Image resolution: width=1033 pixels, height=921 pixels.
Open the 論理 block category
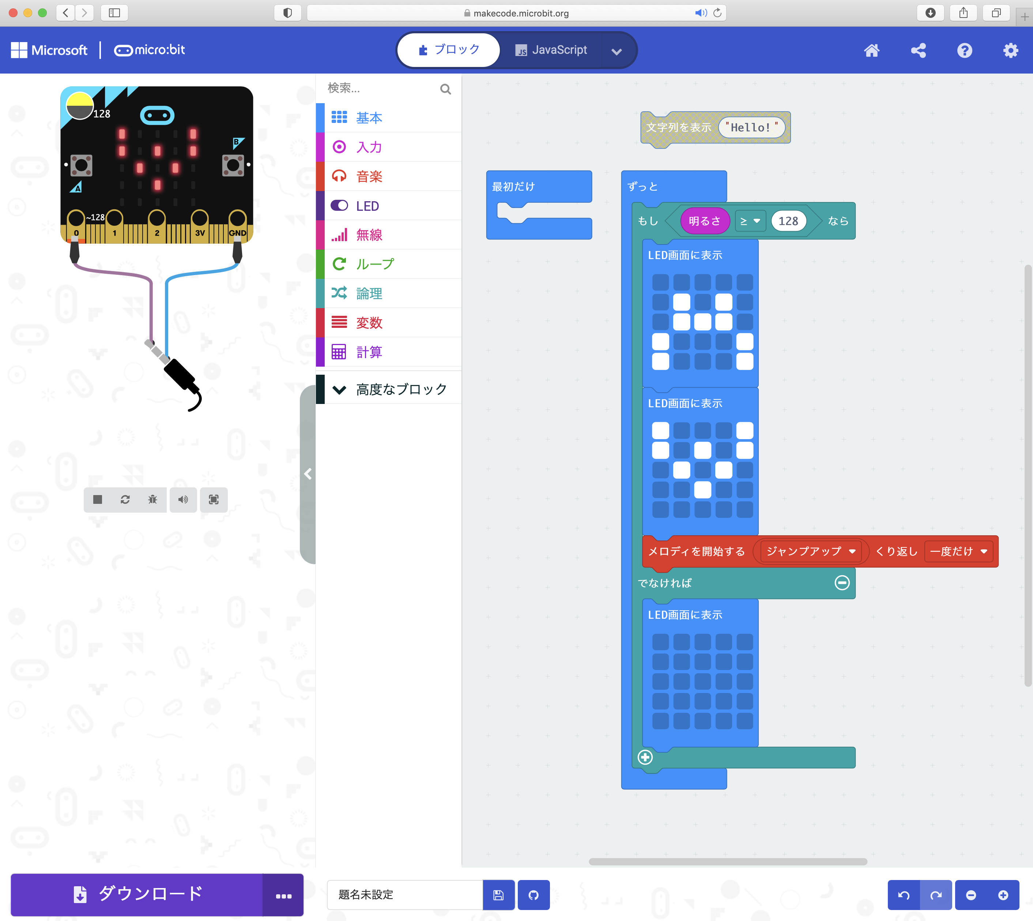388,293
